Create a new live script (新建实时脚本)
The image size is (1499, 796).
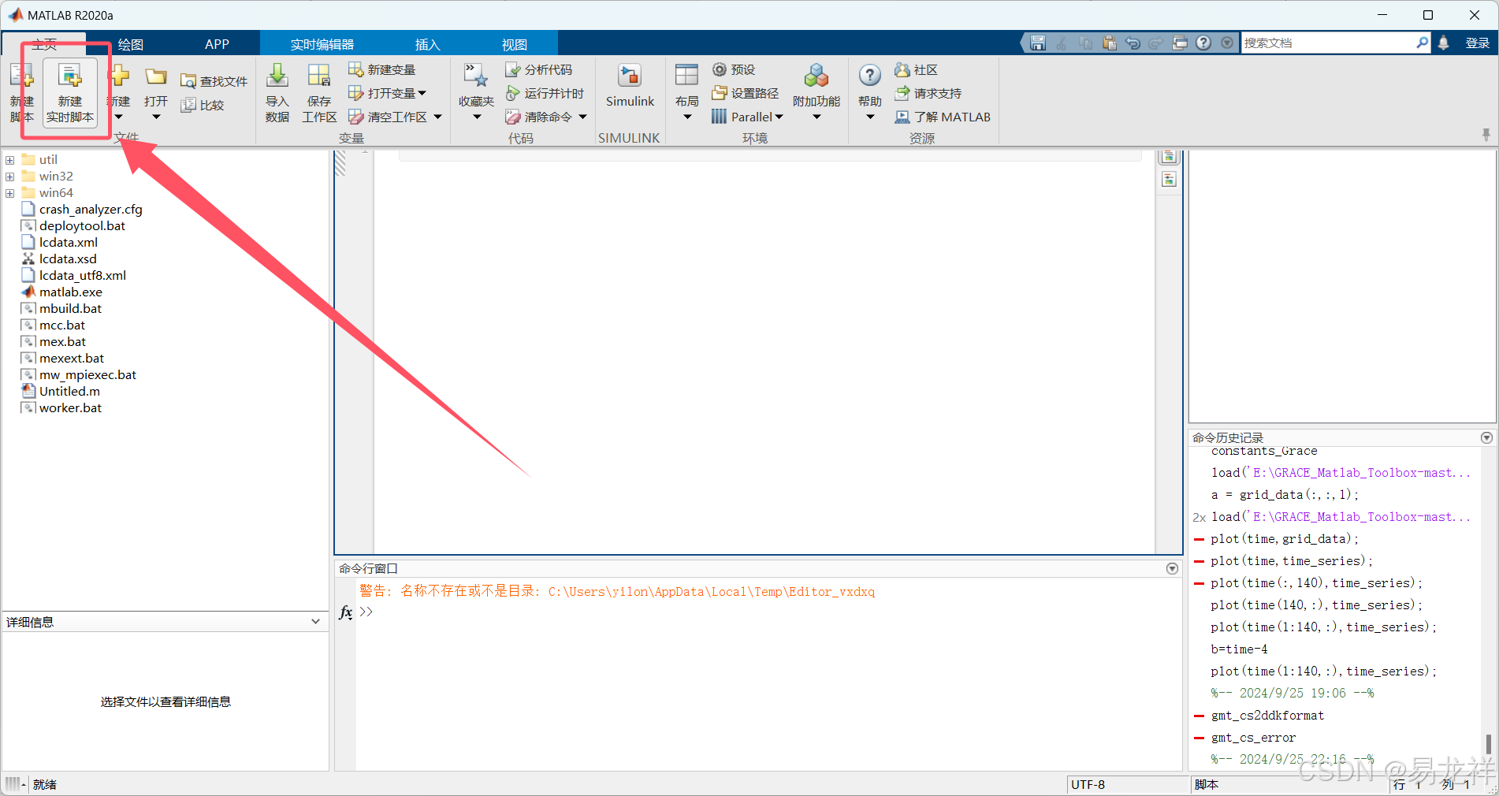click(x=70, y=93)
